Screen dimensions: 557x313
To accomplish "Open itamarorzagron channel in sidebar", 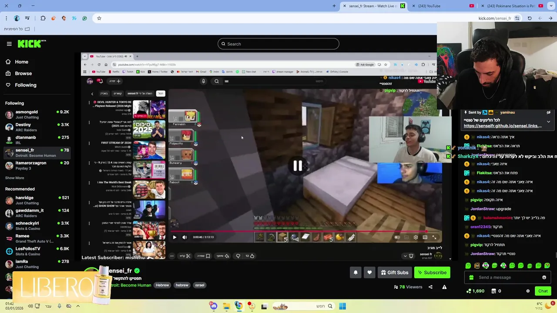I will click(37, 166).
